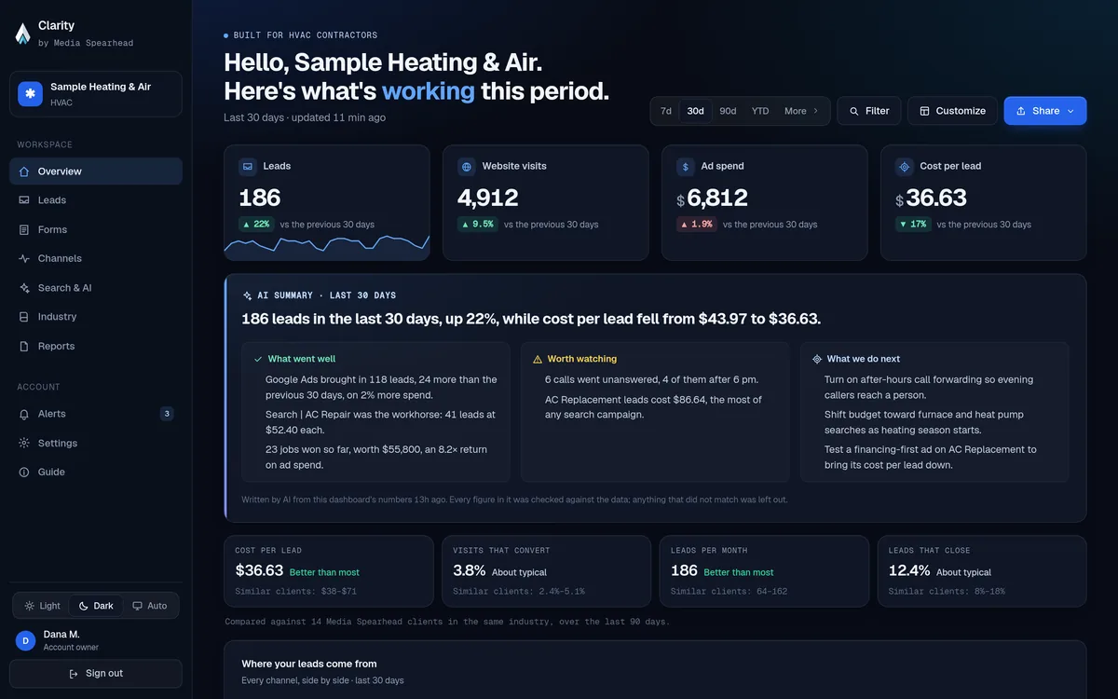Go to the Leads page in sidebar
The image size is (1118, 699).
tap(96, 200)
